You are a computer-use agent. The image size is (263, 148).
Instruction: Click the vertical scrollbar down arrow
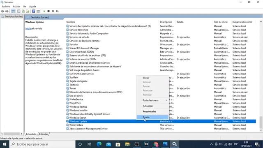tap(261, 130)
